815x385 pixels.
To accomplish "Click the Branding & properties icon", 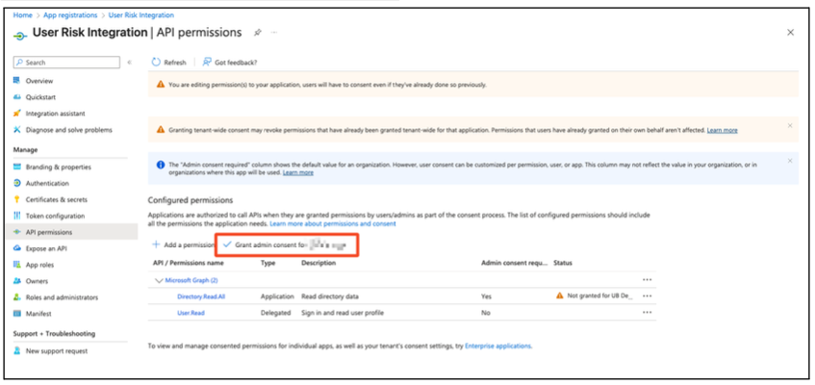I will tap(16, 167).
